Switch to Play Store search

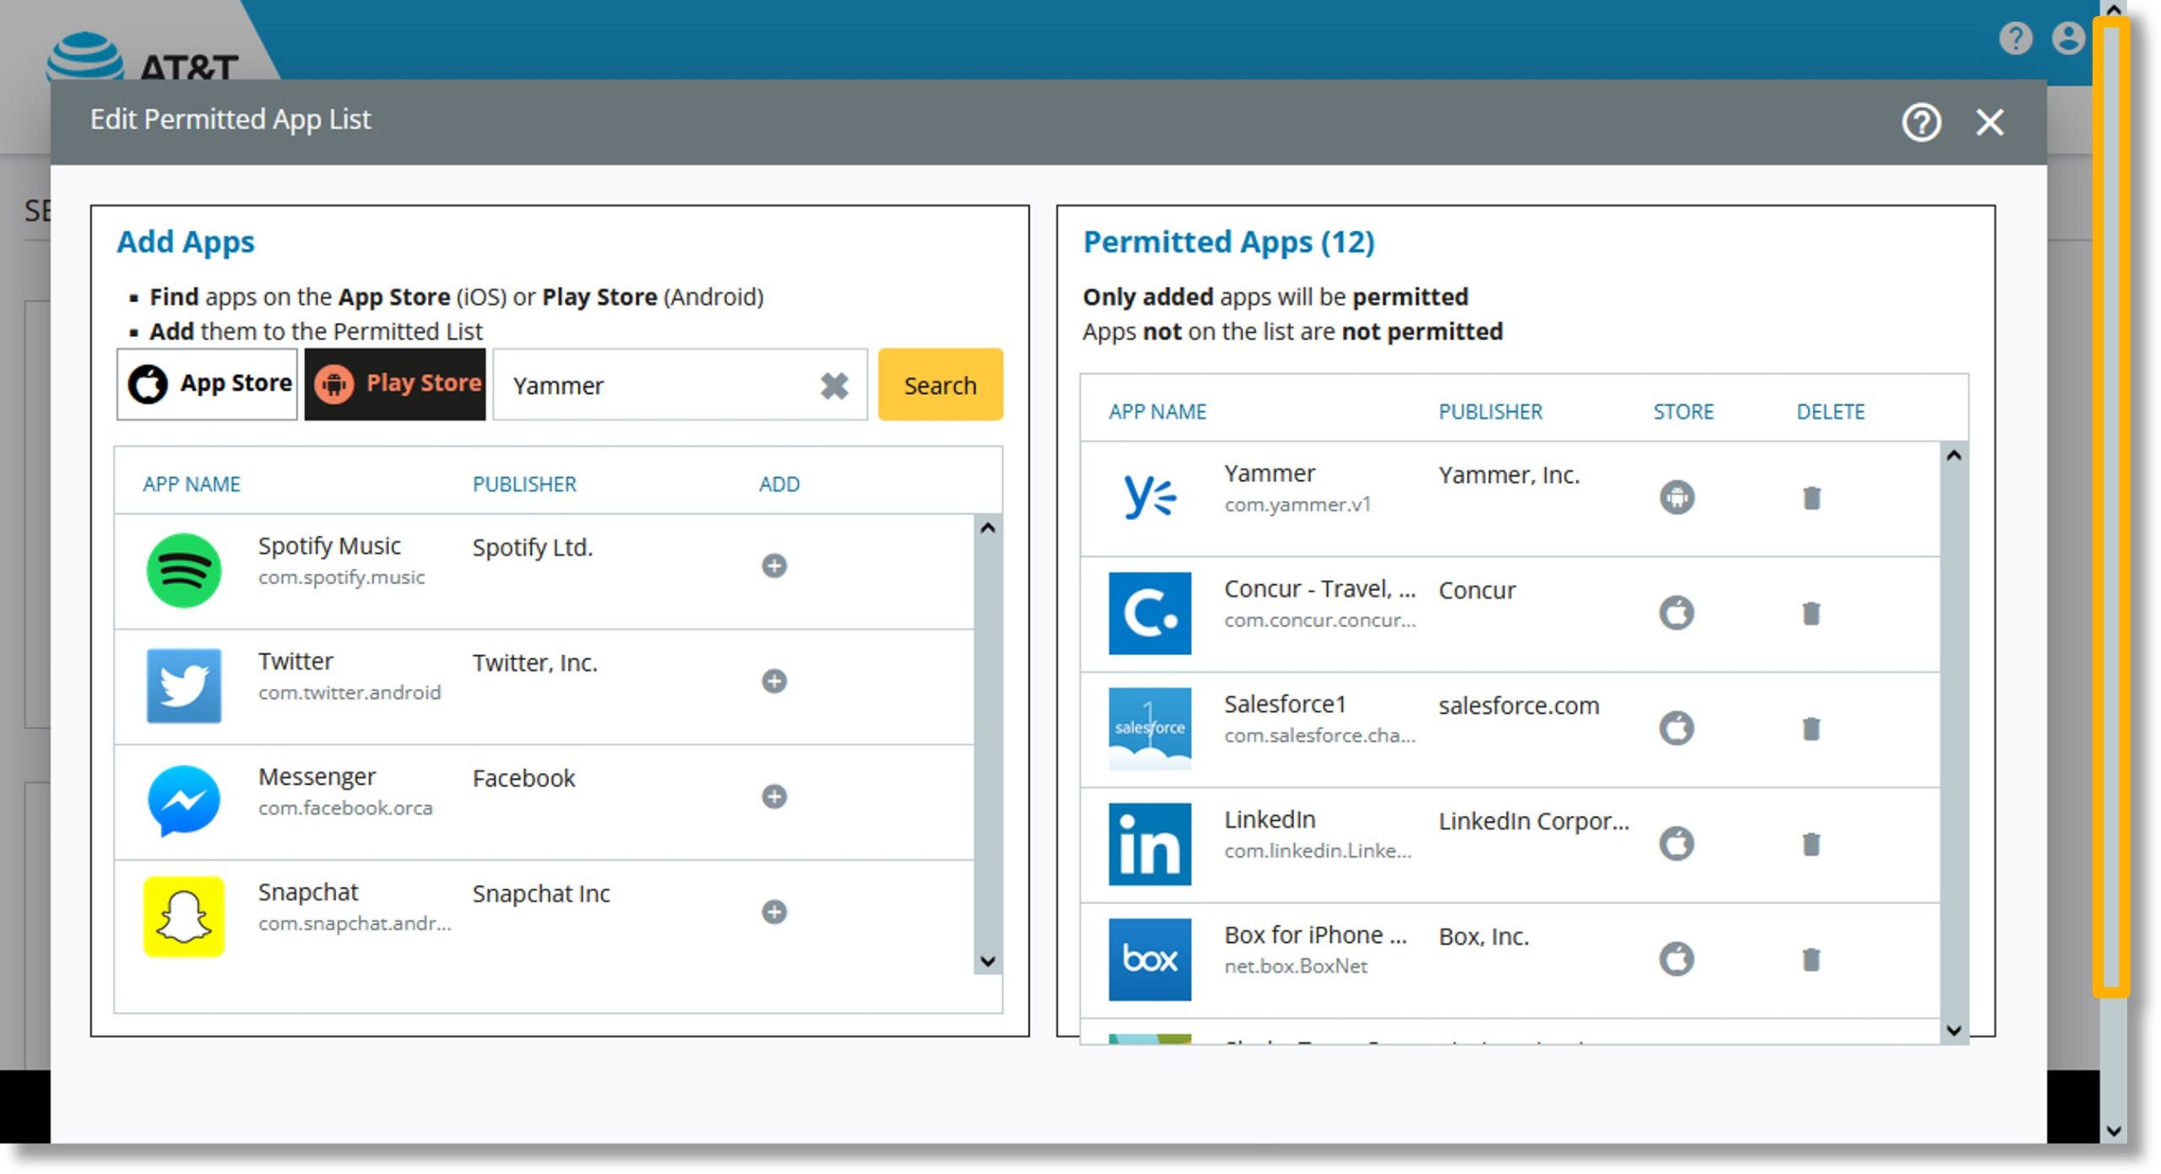pyautogui.click(x=395, y=384)
